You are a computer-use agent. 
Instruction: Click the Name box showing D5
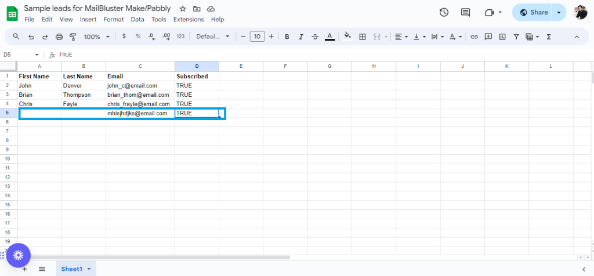click(21, 55)
